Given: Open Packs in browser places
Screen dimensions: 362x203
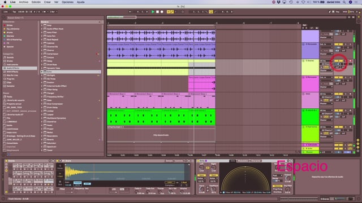Looking at the screenshot, I should point(9,96).
